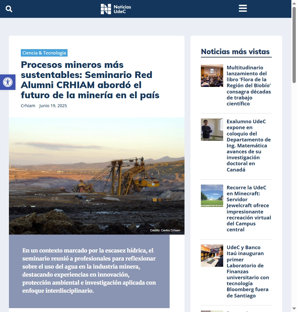Open Recorre la UdeC en Minecraft link
The height and width of the screenshot is (312, 297).
(x=249, y=208)
